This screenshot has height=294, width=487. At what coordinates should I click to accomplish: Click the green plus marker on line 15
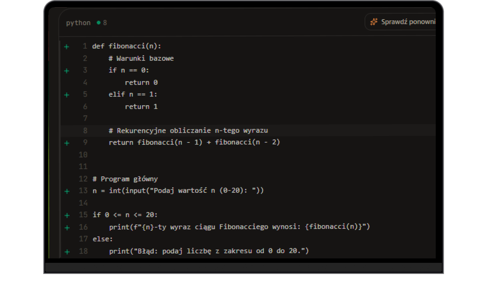pos(67,215)
